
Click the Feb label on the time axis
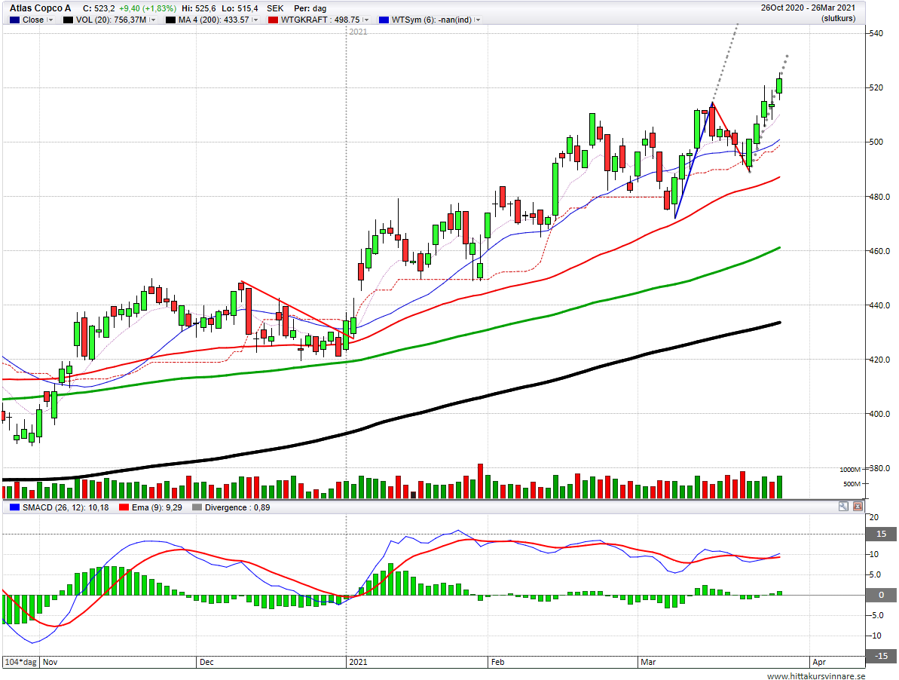pos(497,662)
